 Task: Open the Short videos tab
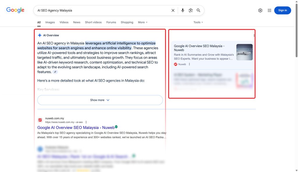click(93, 22)
